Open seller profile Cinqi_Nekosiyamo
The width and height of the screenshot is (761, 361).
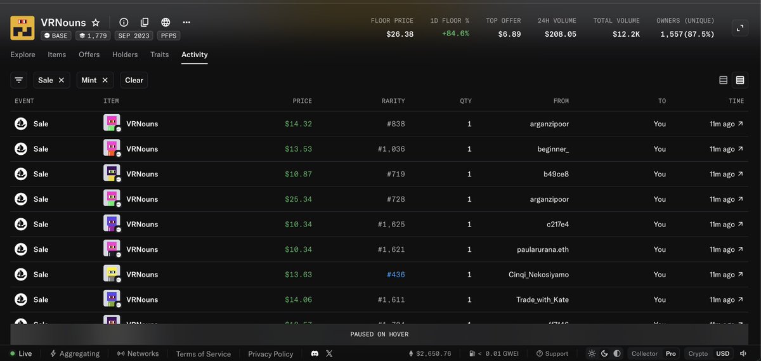pos(538,275)
